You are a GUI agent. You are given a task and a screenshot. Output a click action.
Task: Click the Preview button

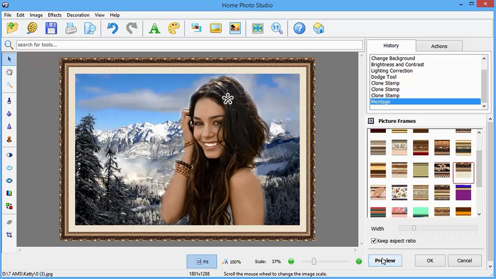point(385,261)
